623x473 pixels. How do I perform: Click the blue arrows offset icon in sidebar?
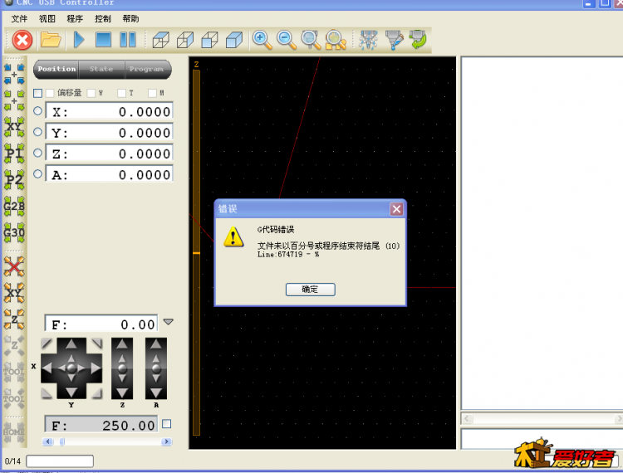14,74
